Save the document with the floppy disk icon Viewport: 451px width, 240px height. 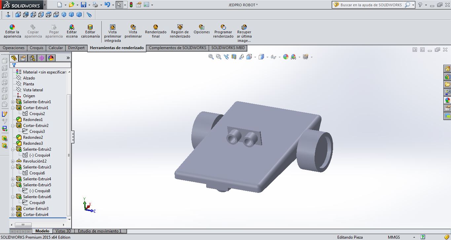(84, 5)
